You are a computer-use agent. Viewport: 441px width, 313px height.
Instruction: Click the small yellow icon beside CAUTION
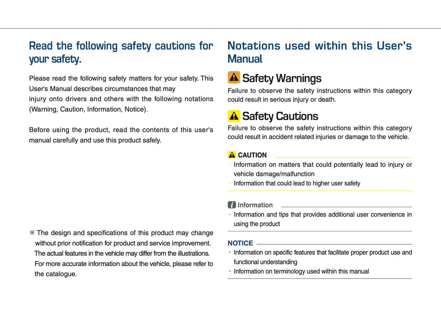tap(232, 155)
